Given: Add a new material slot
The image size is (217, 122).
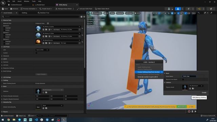Looking at the screenshot, I should coord(48,23).
